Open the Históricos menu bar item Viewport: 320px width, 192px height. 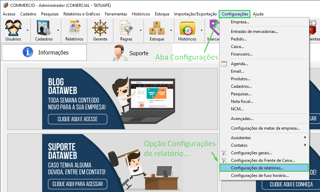pos(141,14)
